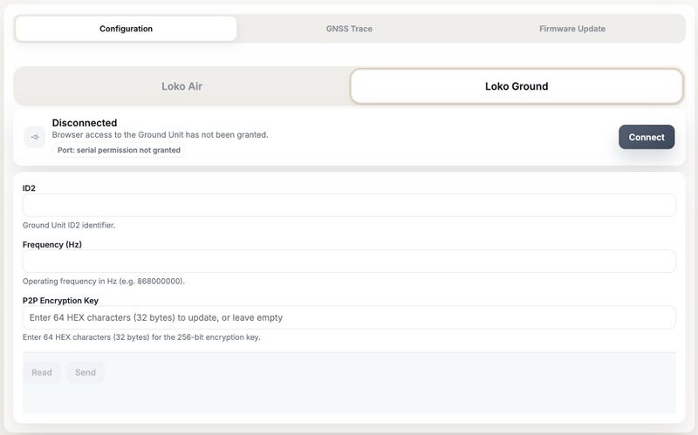Focus the Frequency (Hz) input field

[349, 262]
